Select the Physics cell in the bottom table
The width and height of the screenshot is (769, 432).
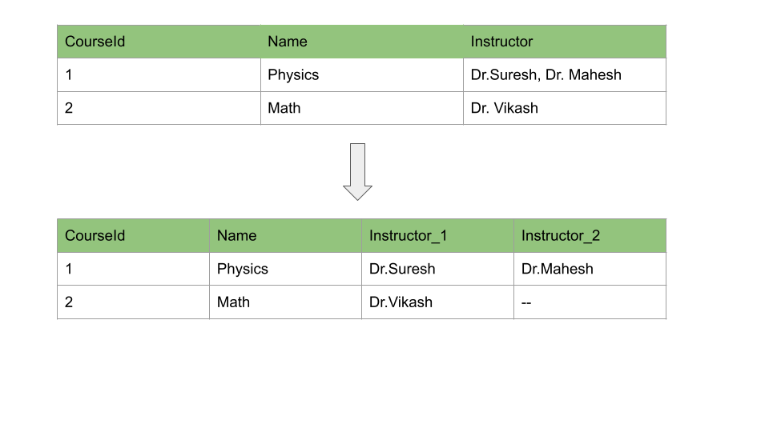point(285,269)
